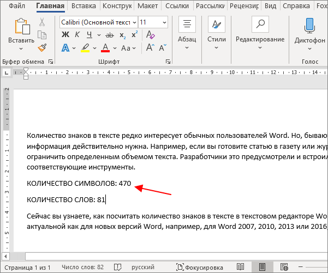Open the font size 11 dropdown
The image size is (328, 273).
click(x=164, y=22)
